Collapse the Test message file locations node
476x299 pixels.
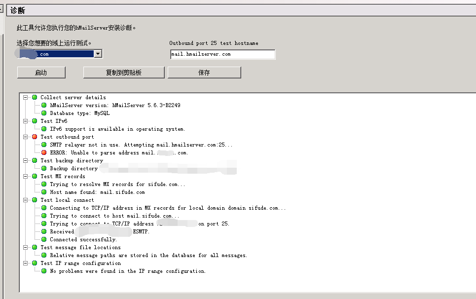point(26,247)
